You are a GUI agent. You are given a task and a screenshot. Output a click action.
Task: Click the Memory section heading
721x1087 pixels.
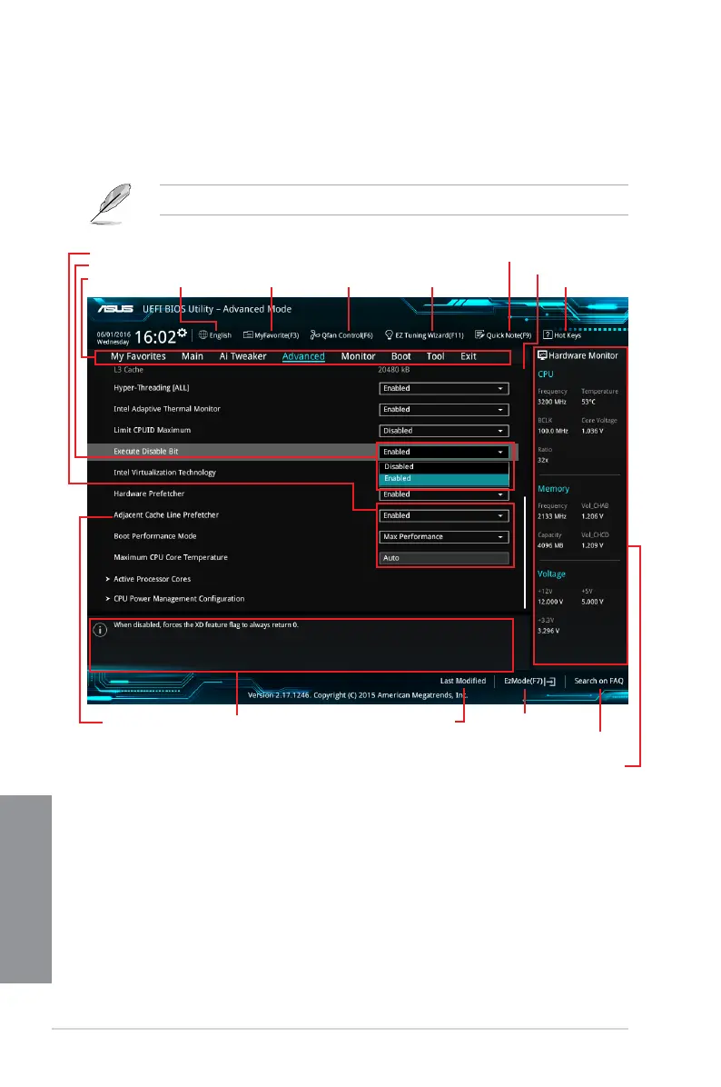[x=553, y=489]
